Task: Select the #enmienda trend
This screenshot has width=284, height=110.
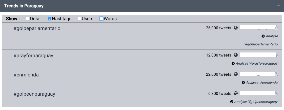Action: [x=26, y=75]
